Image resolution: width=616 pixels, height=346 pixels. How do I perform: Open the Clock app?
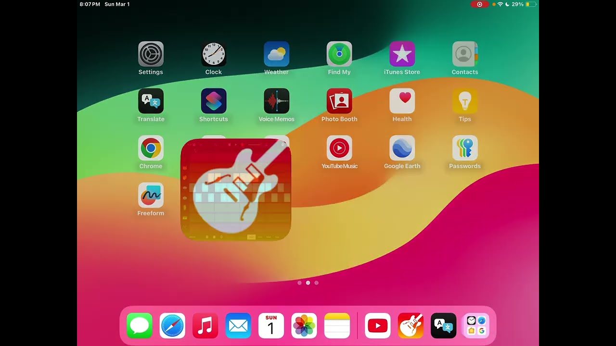click(x=214, y=54)
